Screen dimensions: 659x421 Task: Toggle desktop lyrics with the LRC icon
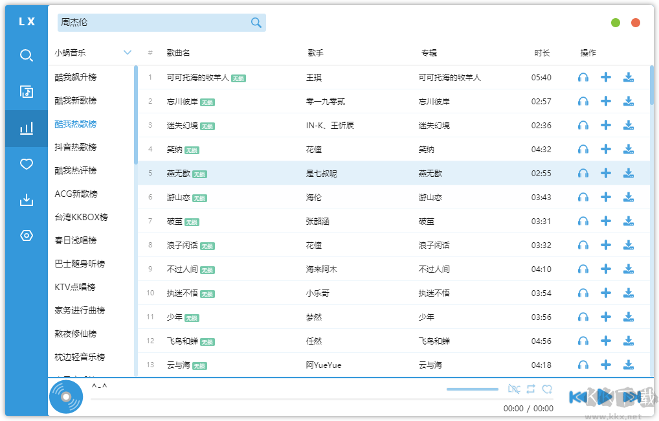click(x=514, y=389)
